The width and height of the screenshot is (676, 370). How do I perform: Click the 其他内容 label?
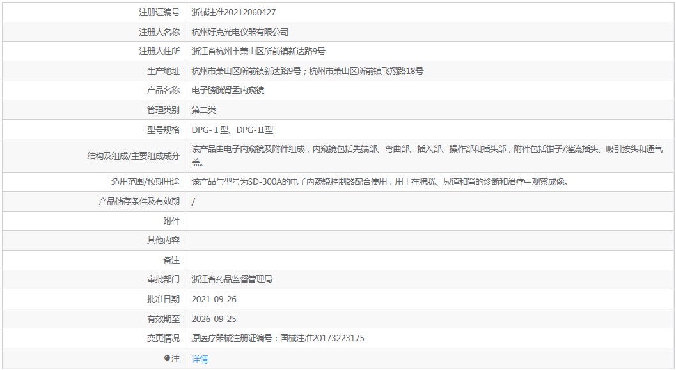(x=163, y=240)
